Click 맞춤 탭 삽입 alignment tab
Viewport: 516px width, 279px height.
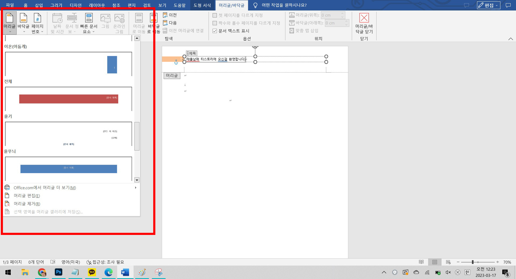(x=304, y=31)
